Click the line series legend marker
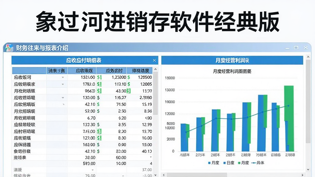The image size is (315, 177). pyautogui.click(x=254, y=163)
